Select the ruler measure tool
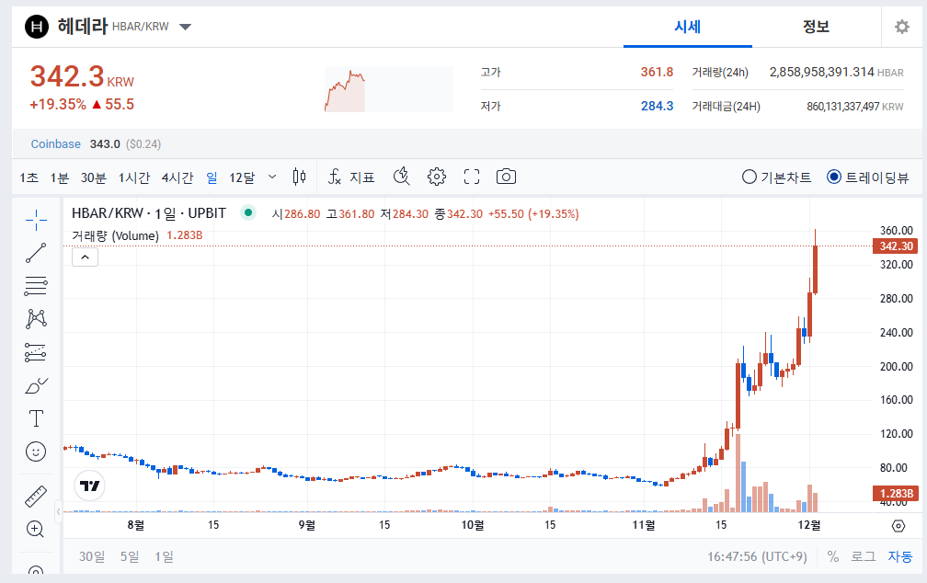The width and height of the screenshot is (927, 583). (x=36, y=497)
